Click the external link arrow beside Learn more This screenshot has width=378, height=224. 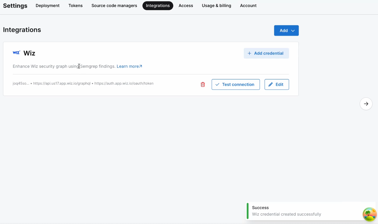[x=141, y=66]
